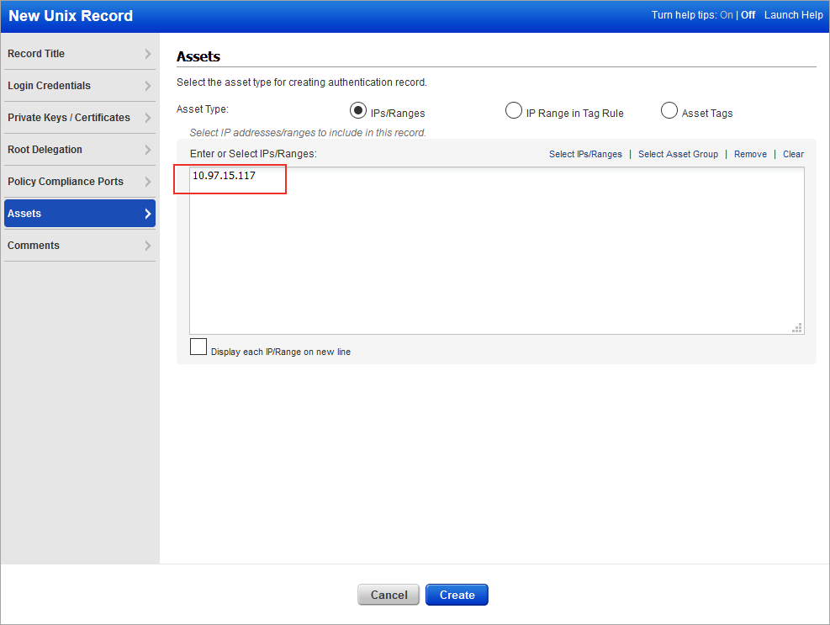This screenshot has width=830, height=625.
Task: Click the 10.97.15.117 IP entry
Action: [x=224, y=176]
